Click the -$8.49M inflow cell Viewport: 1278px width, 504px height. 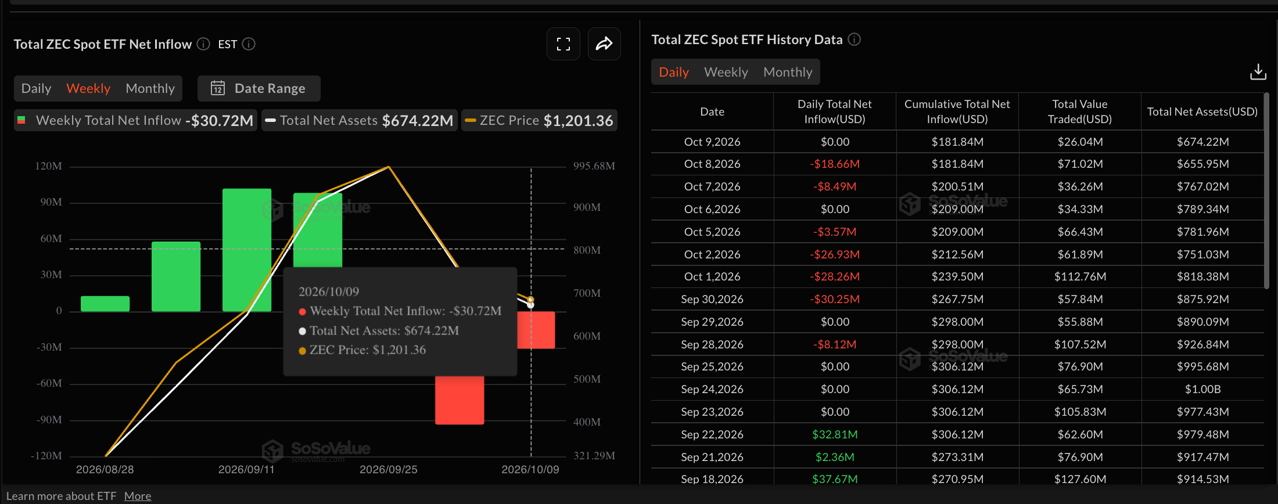coord(835,186)
